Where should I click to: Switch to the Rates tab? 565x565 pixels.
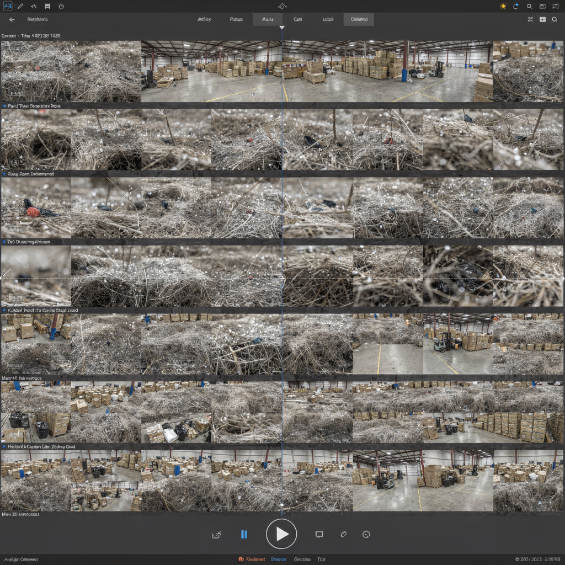pos(236,19)
